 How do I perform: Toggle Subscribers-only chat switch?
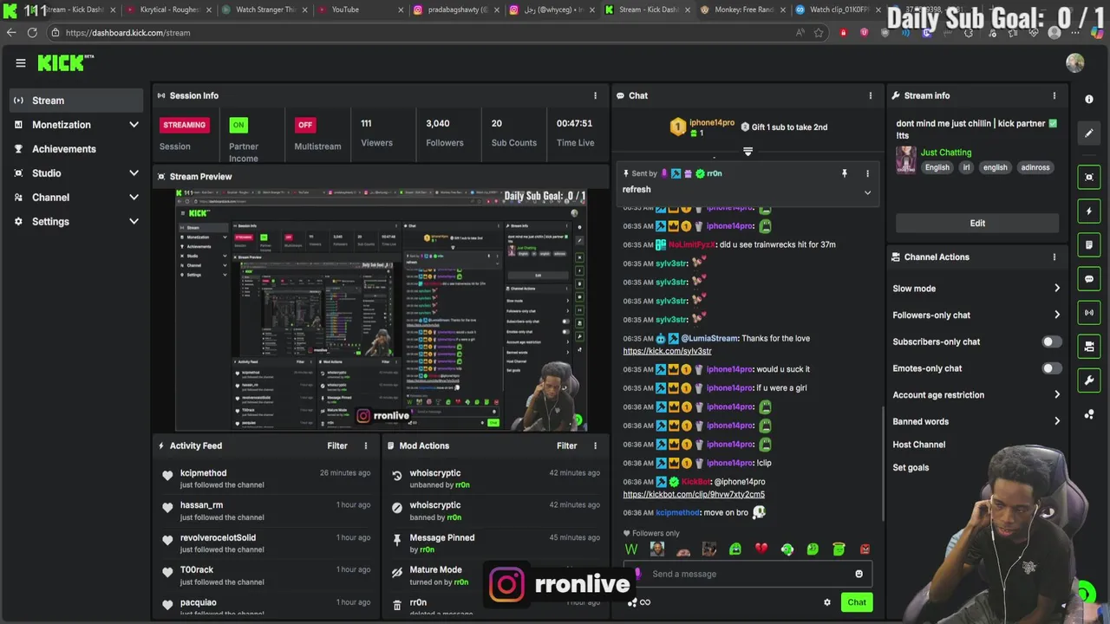(x=1051, y=341)
